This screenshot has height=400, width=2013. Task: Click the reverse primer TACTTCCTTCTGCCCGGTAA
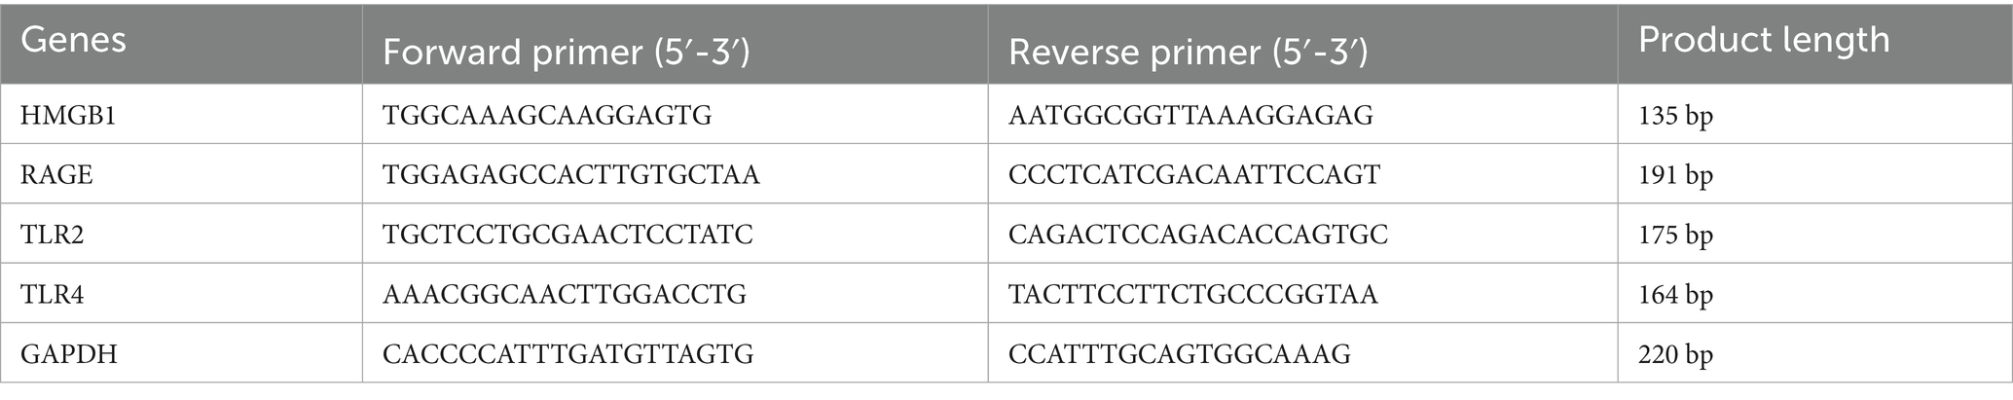coord(1193,294)
